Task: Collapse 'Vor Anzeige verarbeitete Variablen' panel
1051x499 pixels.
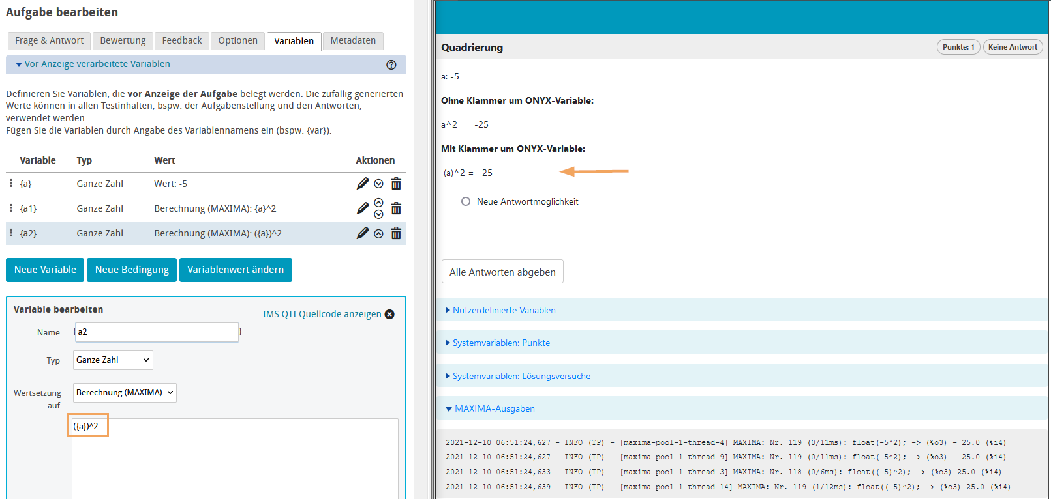Action: [x=97, y=64]
